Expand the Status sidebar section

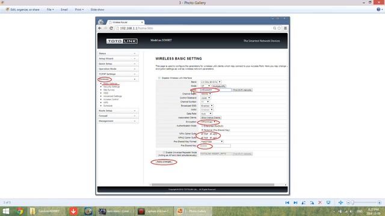tap(118, 53)
